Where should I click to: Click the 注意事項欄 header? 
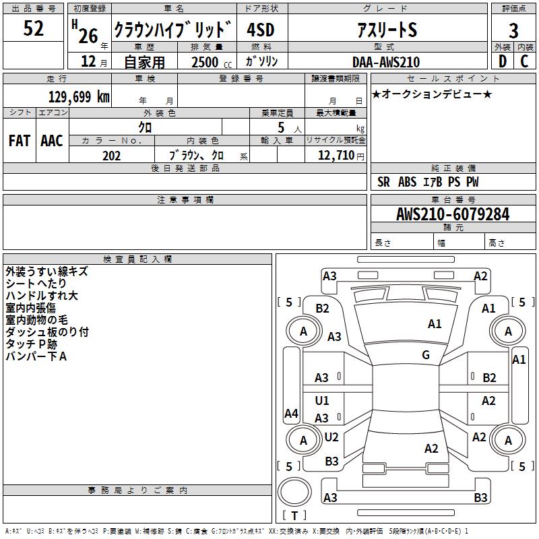[x=185, y=199]
